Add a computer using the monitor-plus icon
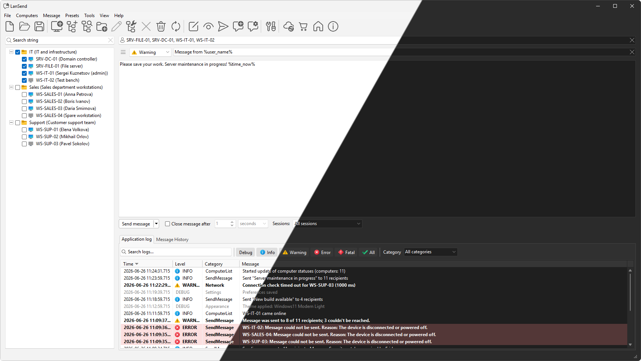Viewport: 641px width, 361px height. (x=57, y=26)
